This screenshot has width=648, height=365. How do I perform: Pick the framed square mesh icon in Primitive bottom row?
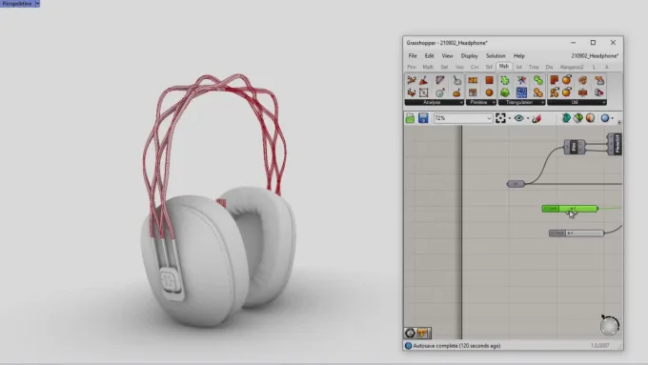(473, 92)
